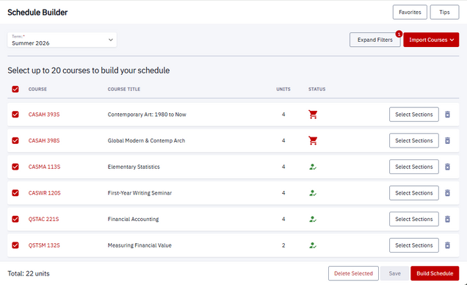Open the CASWR 120S course link
The height and width of the screenshot is (285, 467).
[x=44, y=193]
